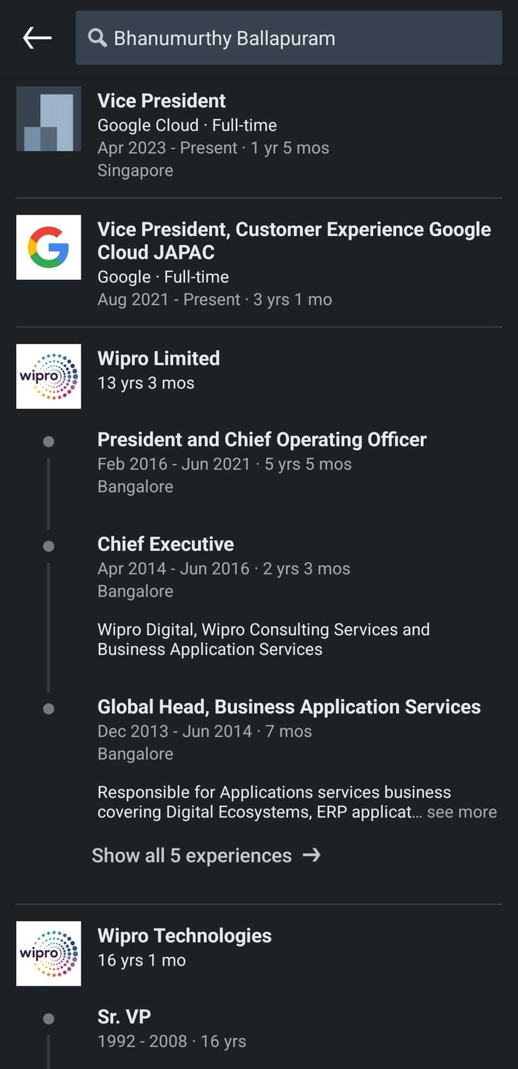
Task: Open the Wipro Technologies company heading
Action: coord(184,936)
